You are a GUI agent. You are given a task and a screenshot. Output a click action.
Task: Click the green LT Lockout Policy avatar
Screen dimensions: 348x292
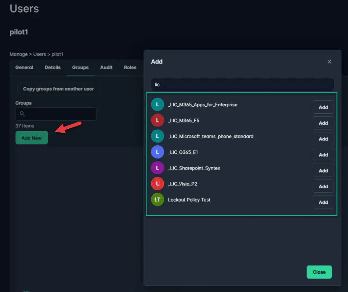click(x=157, y=200)
